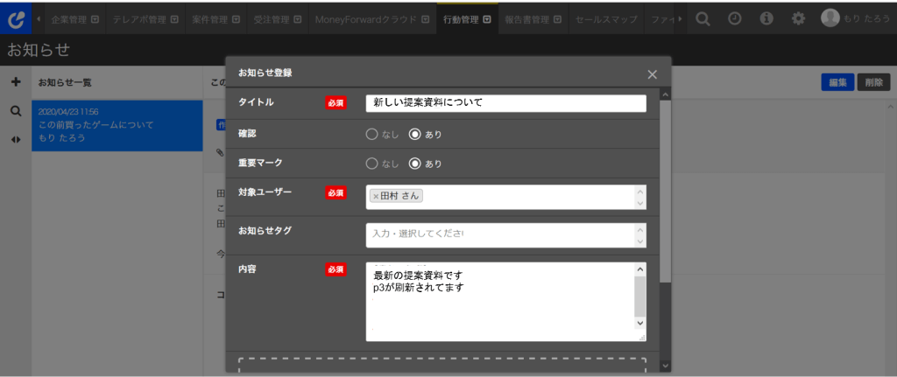Open the clock history icon
This screenshot has width=897, height=377.
coord(735,18)
